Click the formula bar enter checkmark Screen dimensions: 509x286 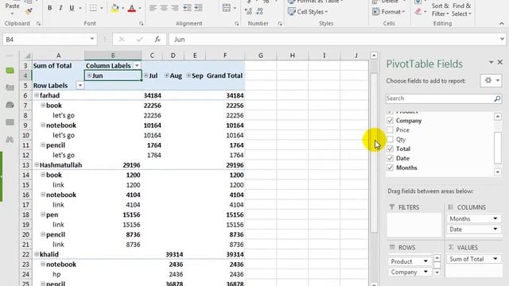(x=140, y=40)
